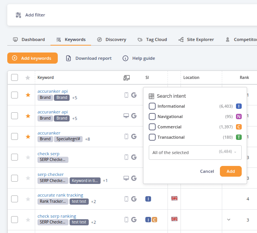Open the All of the selected dropdown
Screen dimensions: 257x233
(195, 153)
